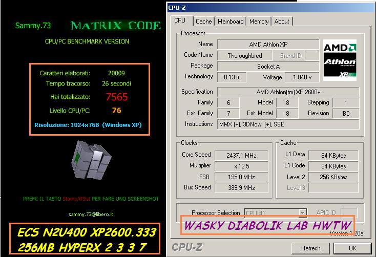This screenshot has width=376, height=257.
Task: Click the CPU/PC BENCHMARK VERSION subtitle
Action: tap(87, 41)
